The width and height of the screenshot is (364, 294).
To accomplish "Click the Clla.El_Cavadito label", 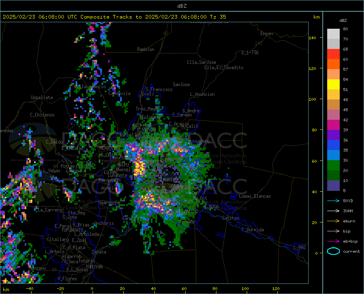I will point(224,68).
